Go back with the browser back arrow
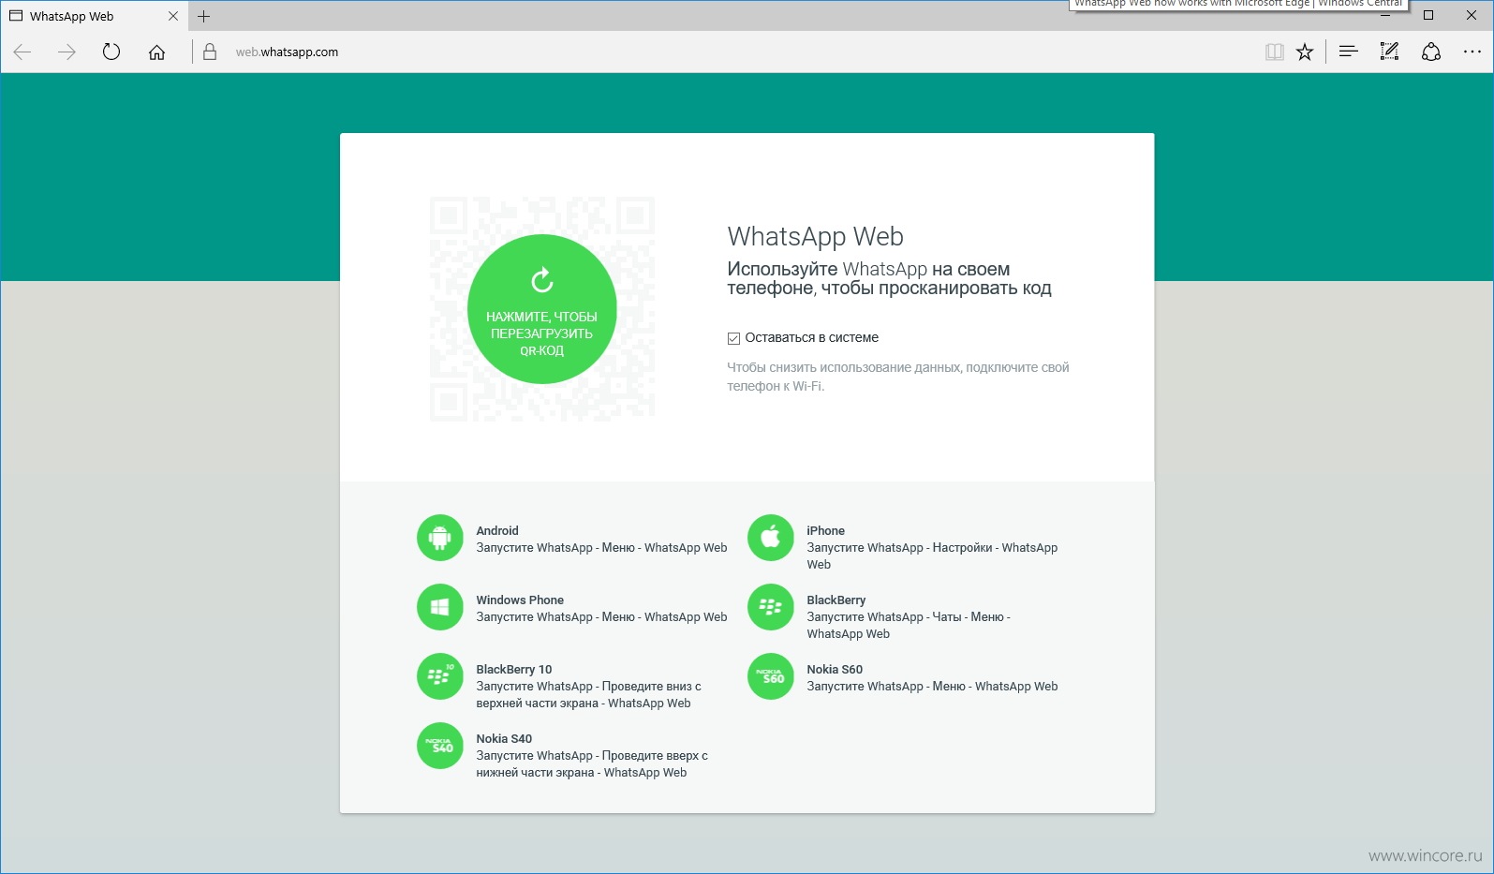Screen dimensions: 1494x874 pos(22,52)
